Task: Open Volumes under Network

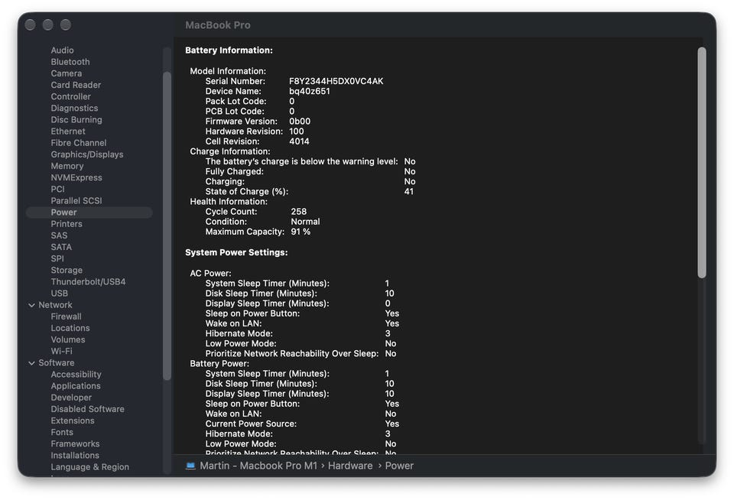Action: [x=68, y=340]
